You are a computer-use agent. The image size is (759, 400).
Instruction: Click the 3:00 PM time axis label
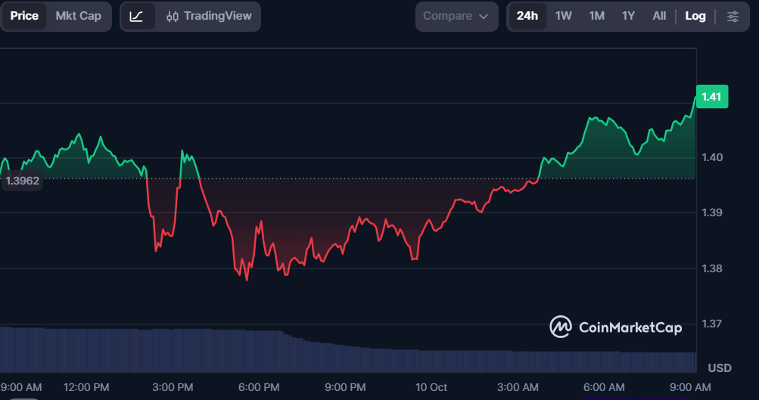click(x=173, y=387)
